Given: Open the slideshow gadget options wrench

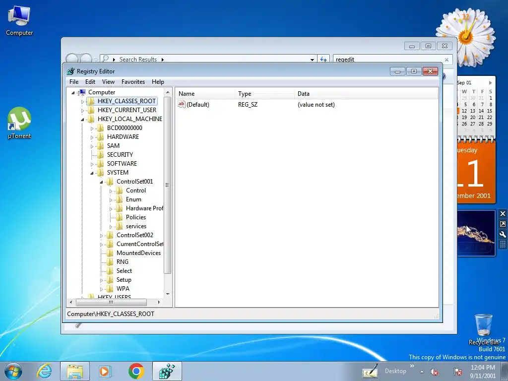Looking at the screenshot, I should [503, 234].
